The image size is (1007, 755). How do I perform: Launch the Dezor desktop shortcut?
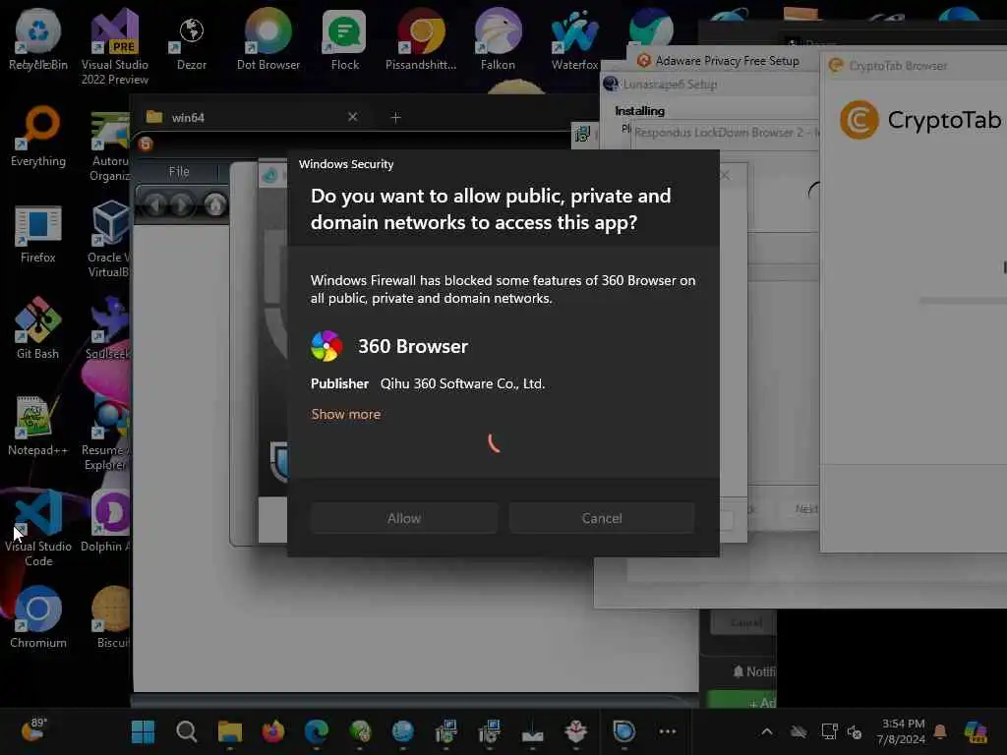click(x=192, y=38)
